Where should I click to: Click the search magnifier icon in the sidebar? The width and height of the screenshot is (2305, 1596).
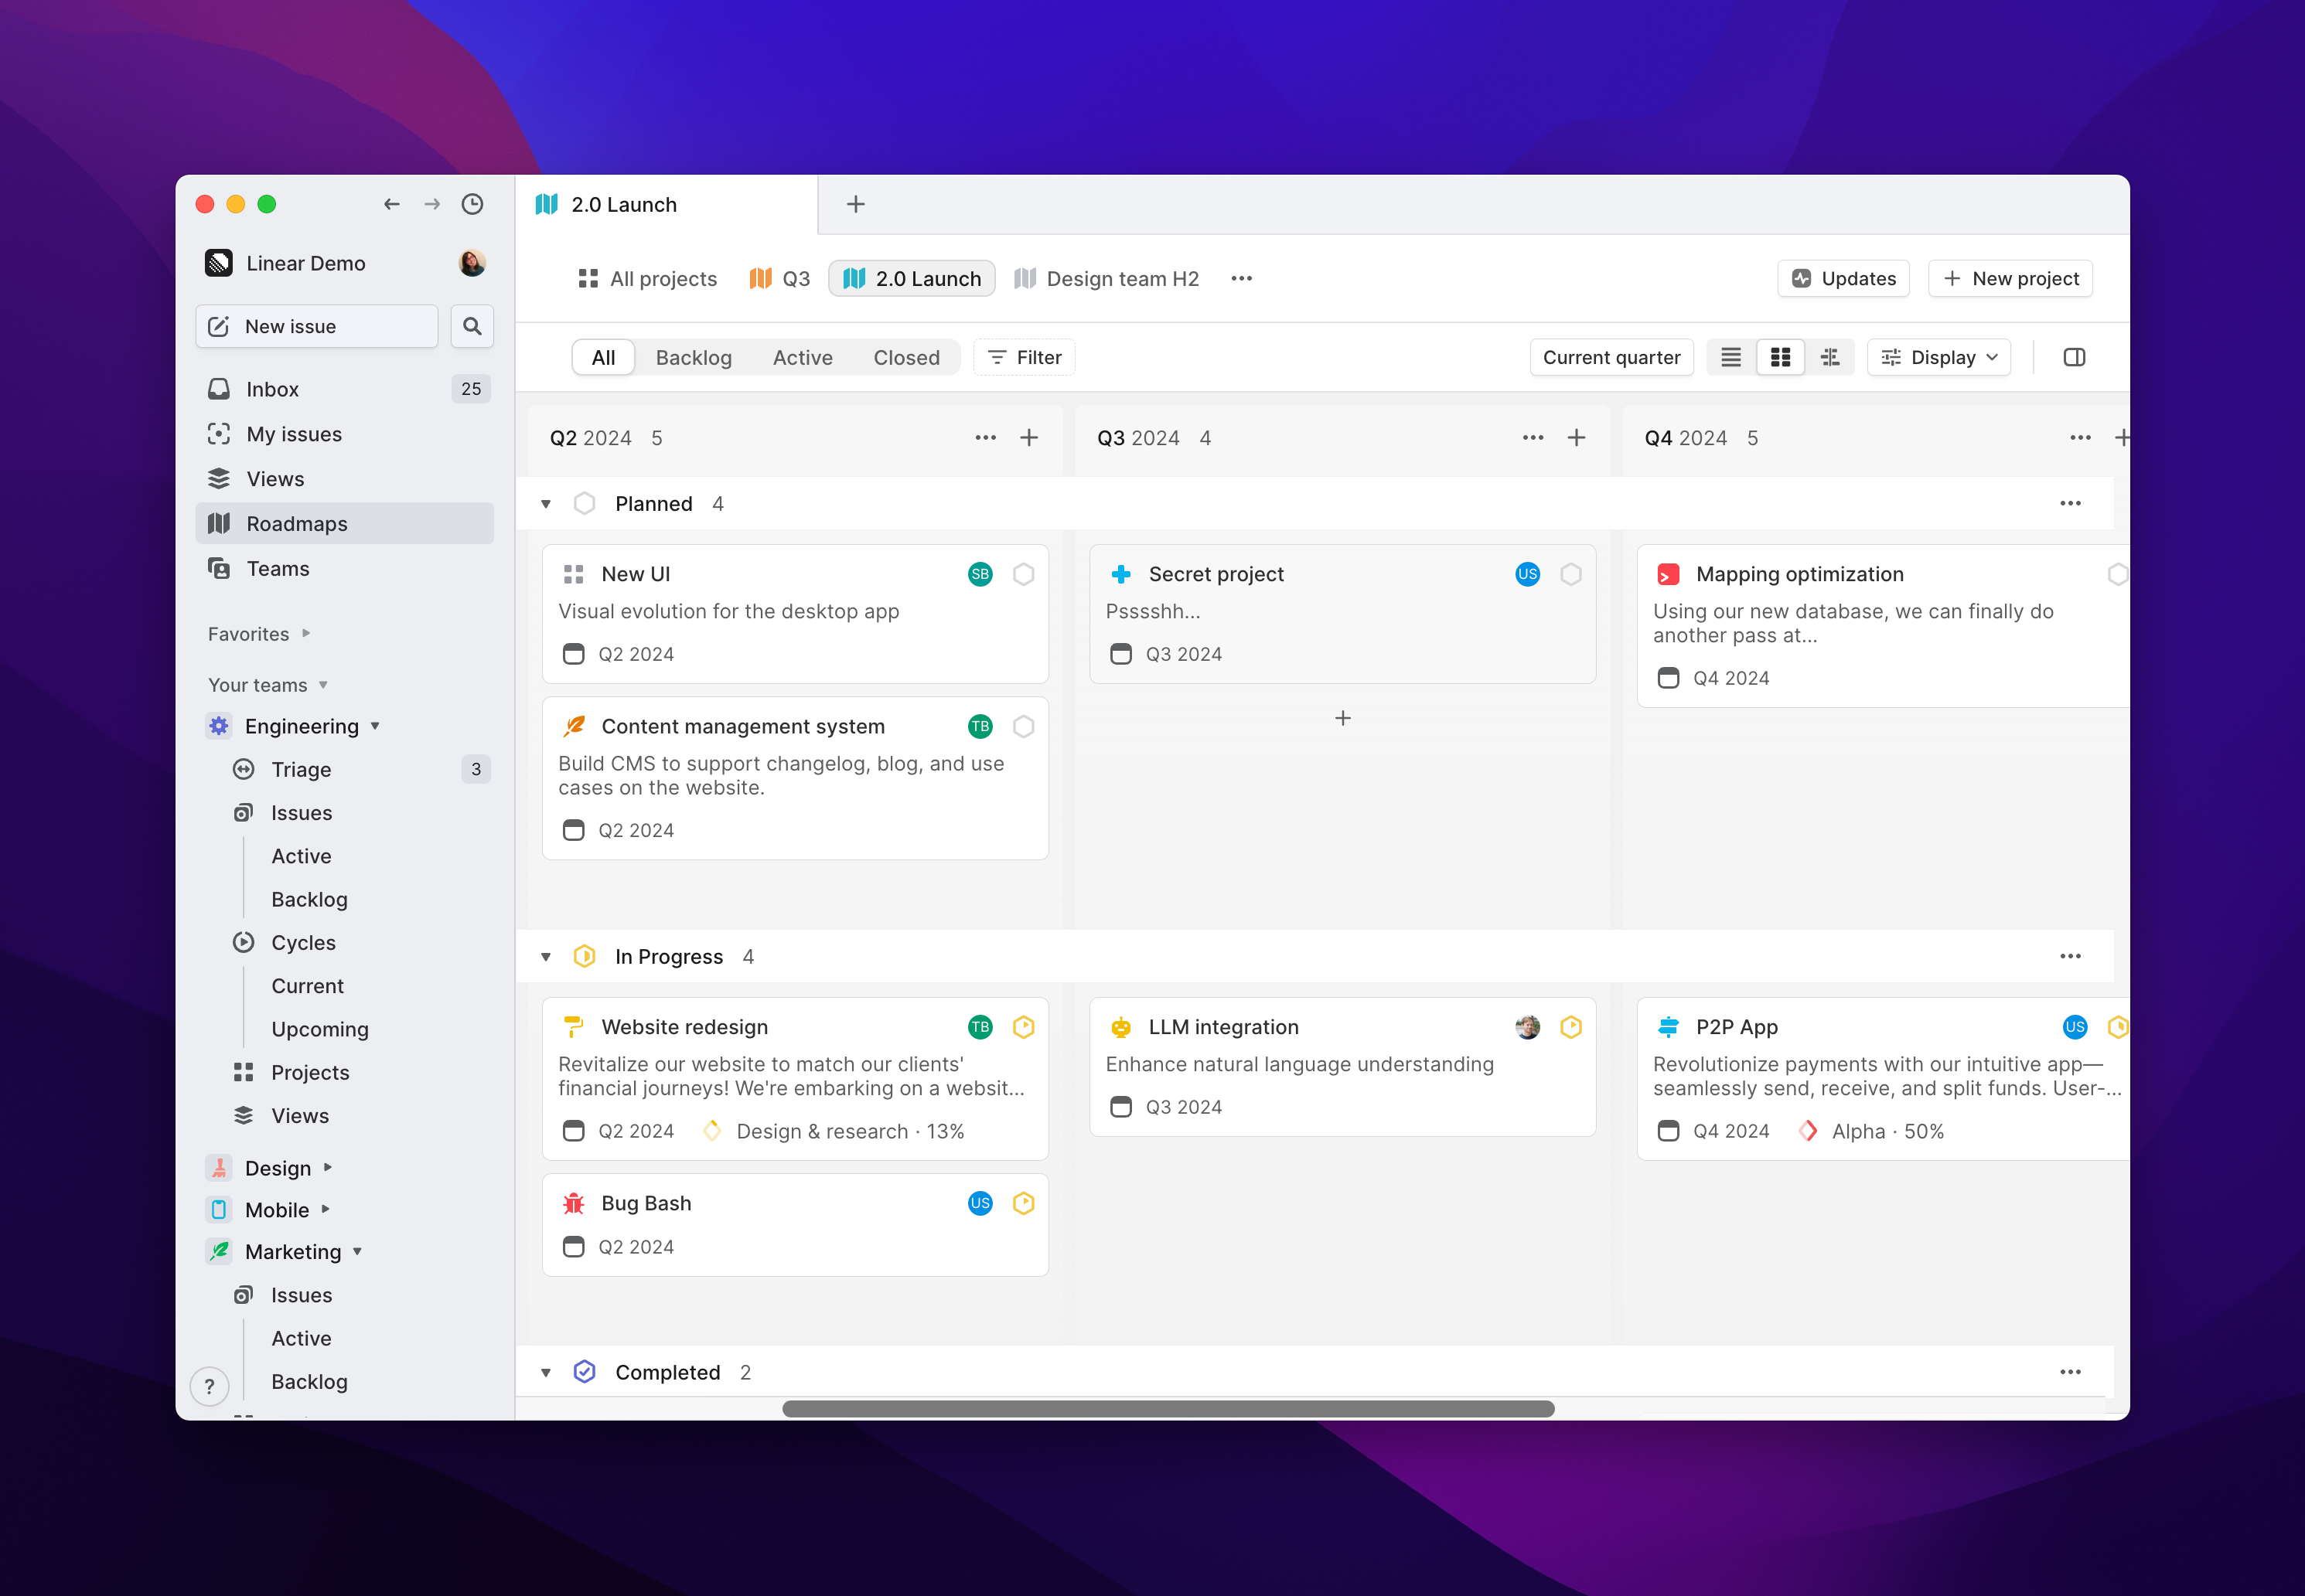pyautogui.click(x=472, y=326)
